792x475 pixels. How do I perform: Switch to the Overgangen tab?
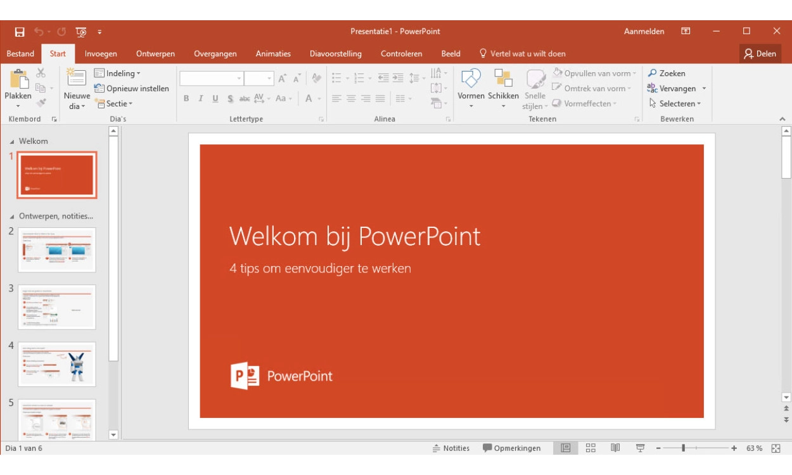click(215, 54)
